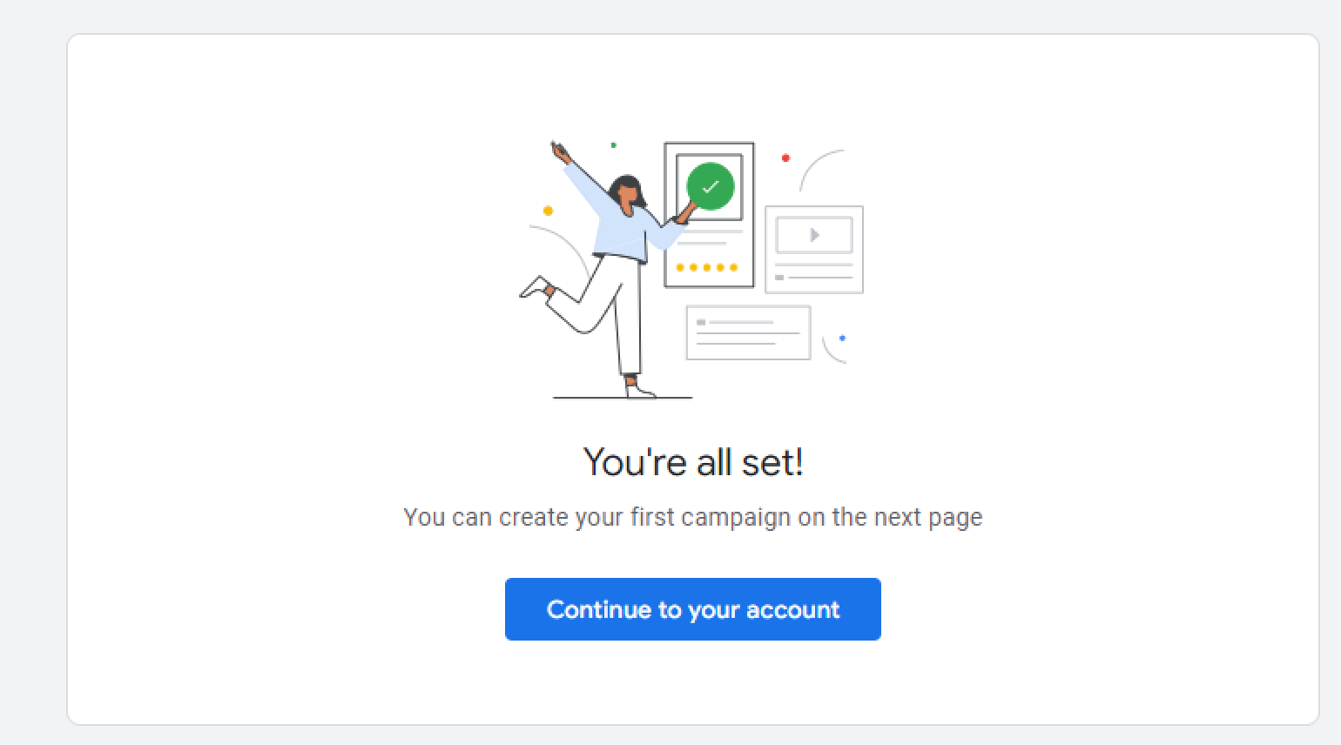Click the "You're all set!" heading
The image size is (1341, 745).
pyautogui.click(x=693, y=462)
